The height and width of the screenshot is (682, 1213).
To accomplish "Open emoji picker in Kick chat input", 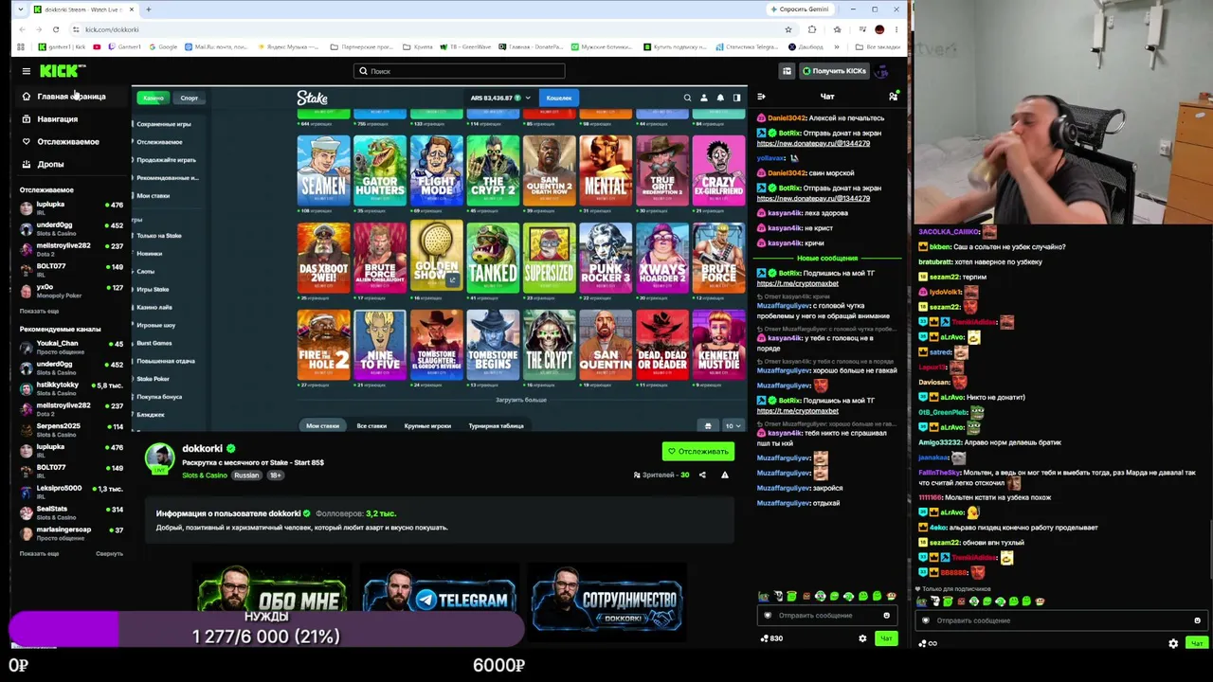I will pos(887,616).
